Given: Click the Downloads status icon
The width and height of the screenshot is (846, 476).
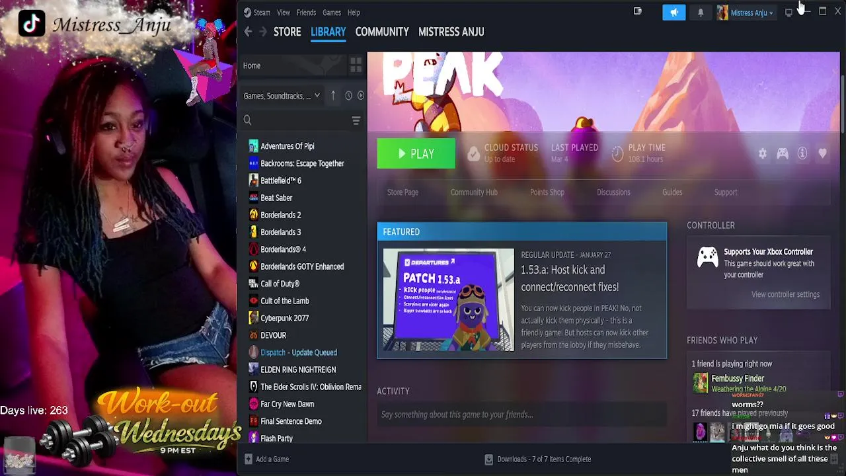Looking at the screenshot, I should click(488, 459).
